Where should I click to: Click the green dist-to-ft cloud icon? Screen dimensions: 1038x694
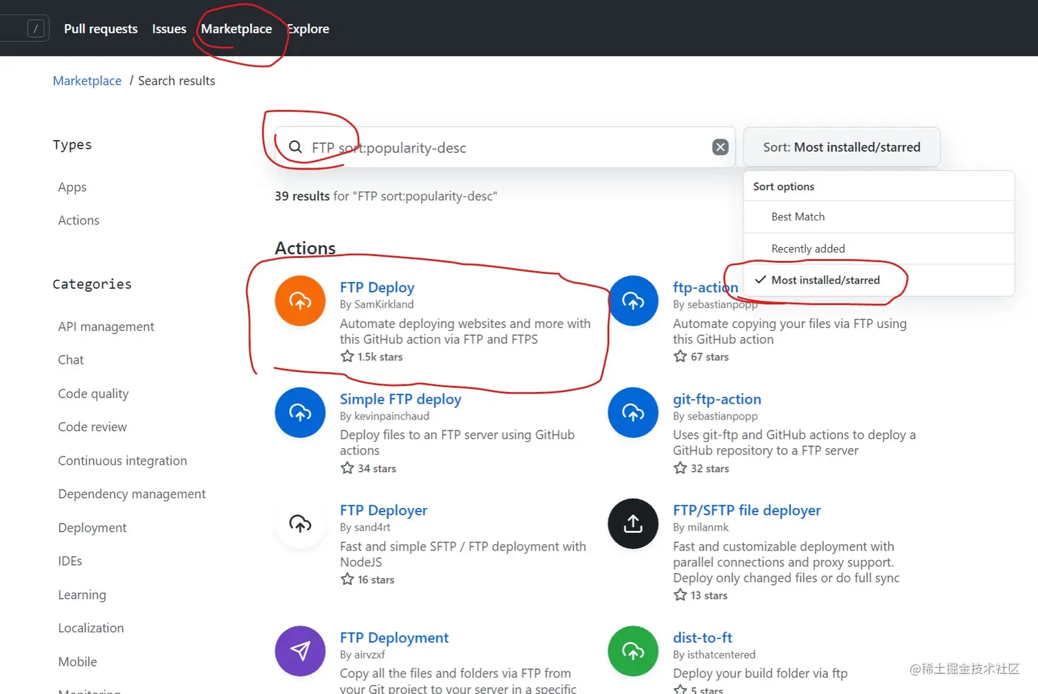(x=633, y=651)
